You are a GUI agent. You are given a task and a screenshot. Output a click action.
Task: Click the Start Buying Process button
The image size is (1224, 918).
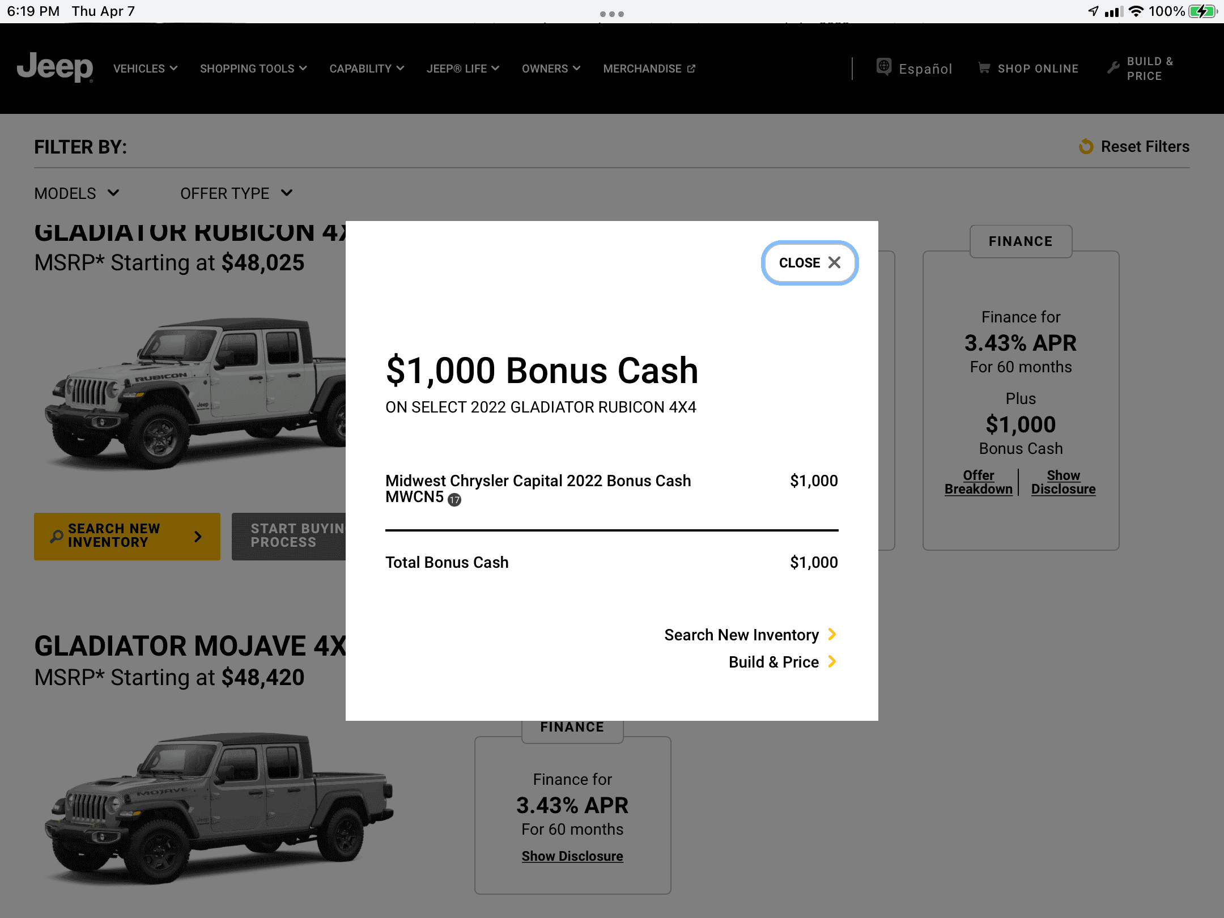[x=289, y=536]
